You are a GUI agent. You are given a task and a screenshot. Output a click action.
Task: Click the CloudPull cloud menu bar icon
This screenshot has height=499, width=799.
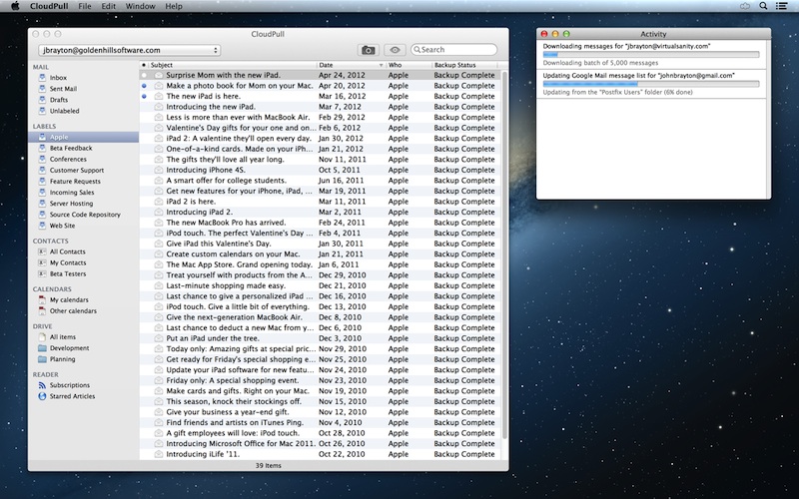pyautogui.click(x=746, y=6)
